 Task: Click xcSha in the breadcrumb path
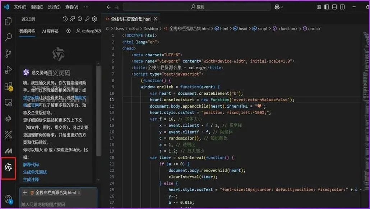coord(134,28)
